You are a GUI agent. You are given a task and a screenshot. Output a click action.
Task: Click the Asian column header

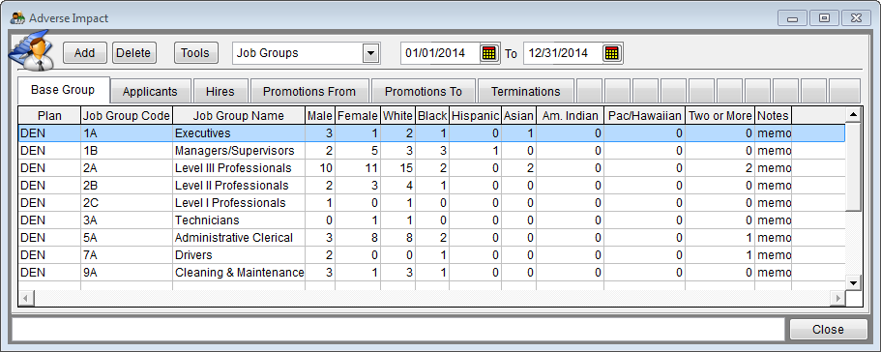point(518,116)
